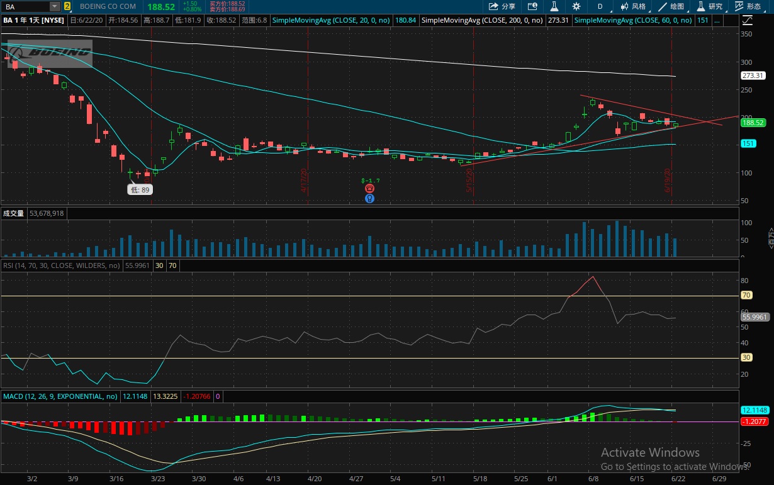The height and width of the screenshot is (485, 774).
Task: Click the 买方价 bid price text
Action: [226, 3]
